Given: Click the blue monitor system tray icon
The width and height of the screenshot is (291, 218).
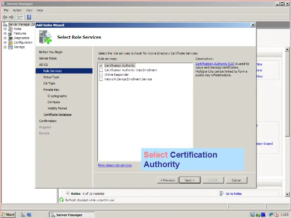Looking at the screenshot, I should click(263, 215).
